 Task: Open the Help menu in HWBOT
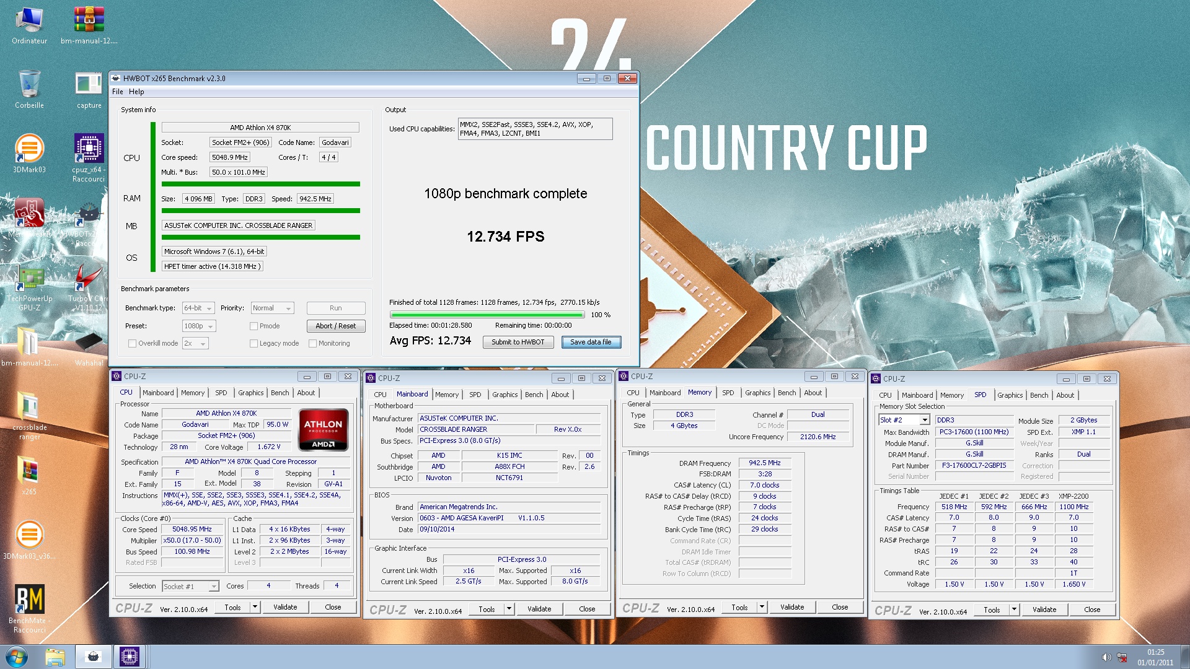click(136, 92)
